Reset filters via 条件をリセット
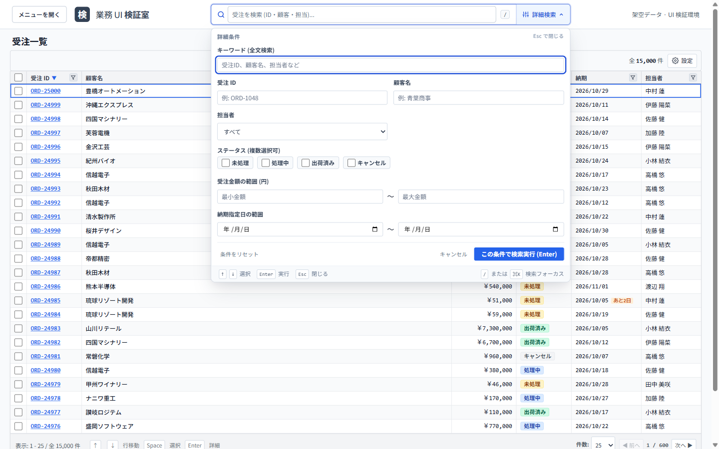 (x=239, y=254)
